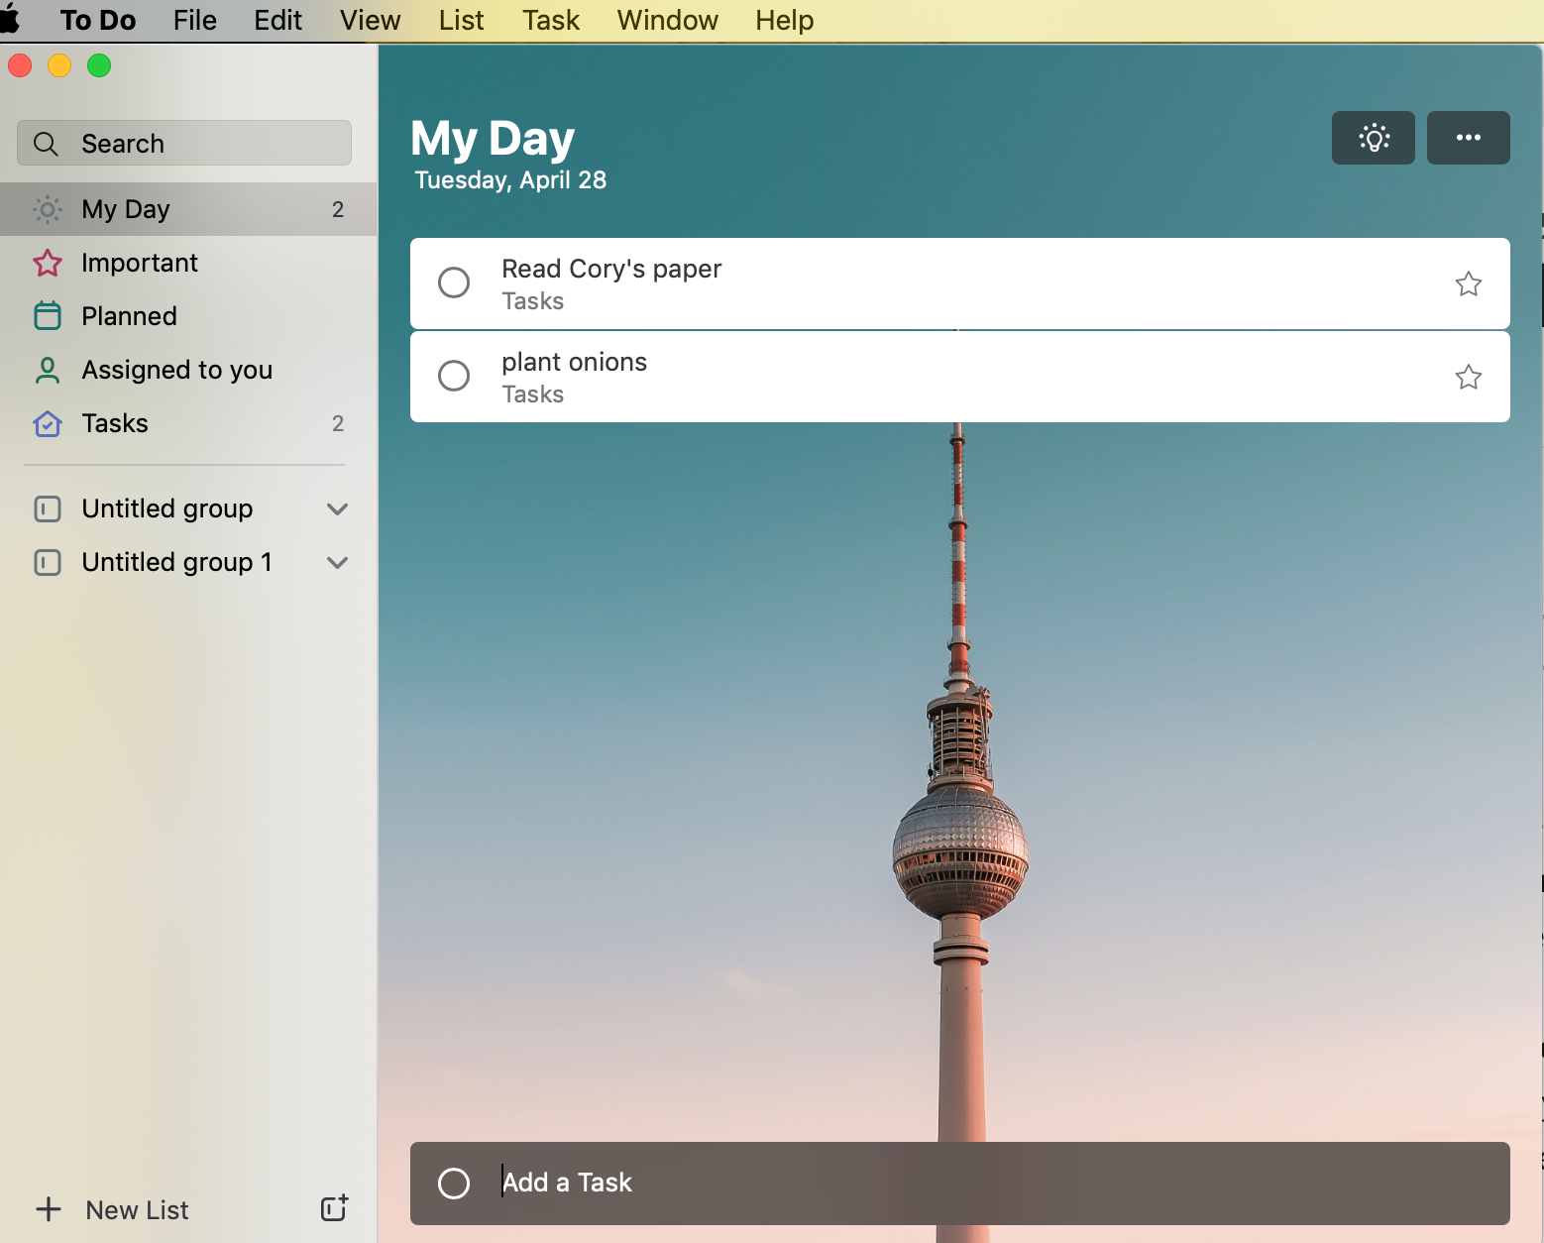The image size is (1544, 1243).
Task: Select the Untitled group 1 label
Action: point(176,562)
